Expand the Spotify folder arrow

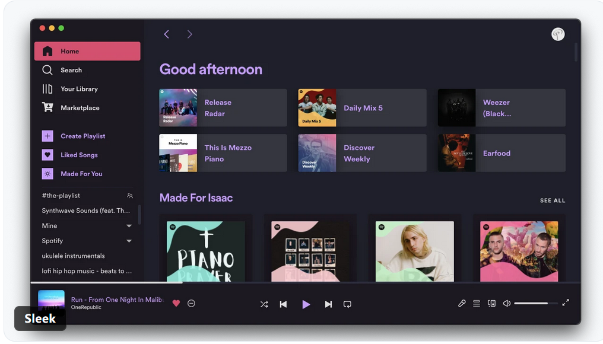(129, 241)
